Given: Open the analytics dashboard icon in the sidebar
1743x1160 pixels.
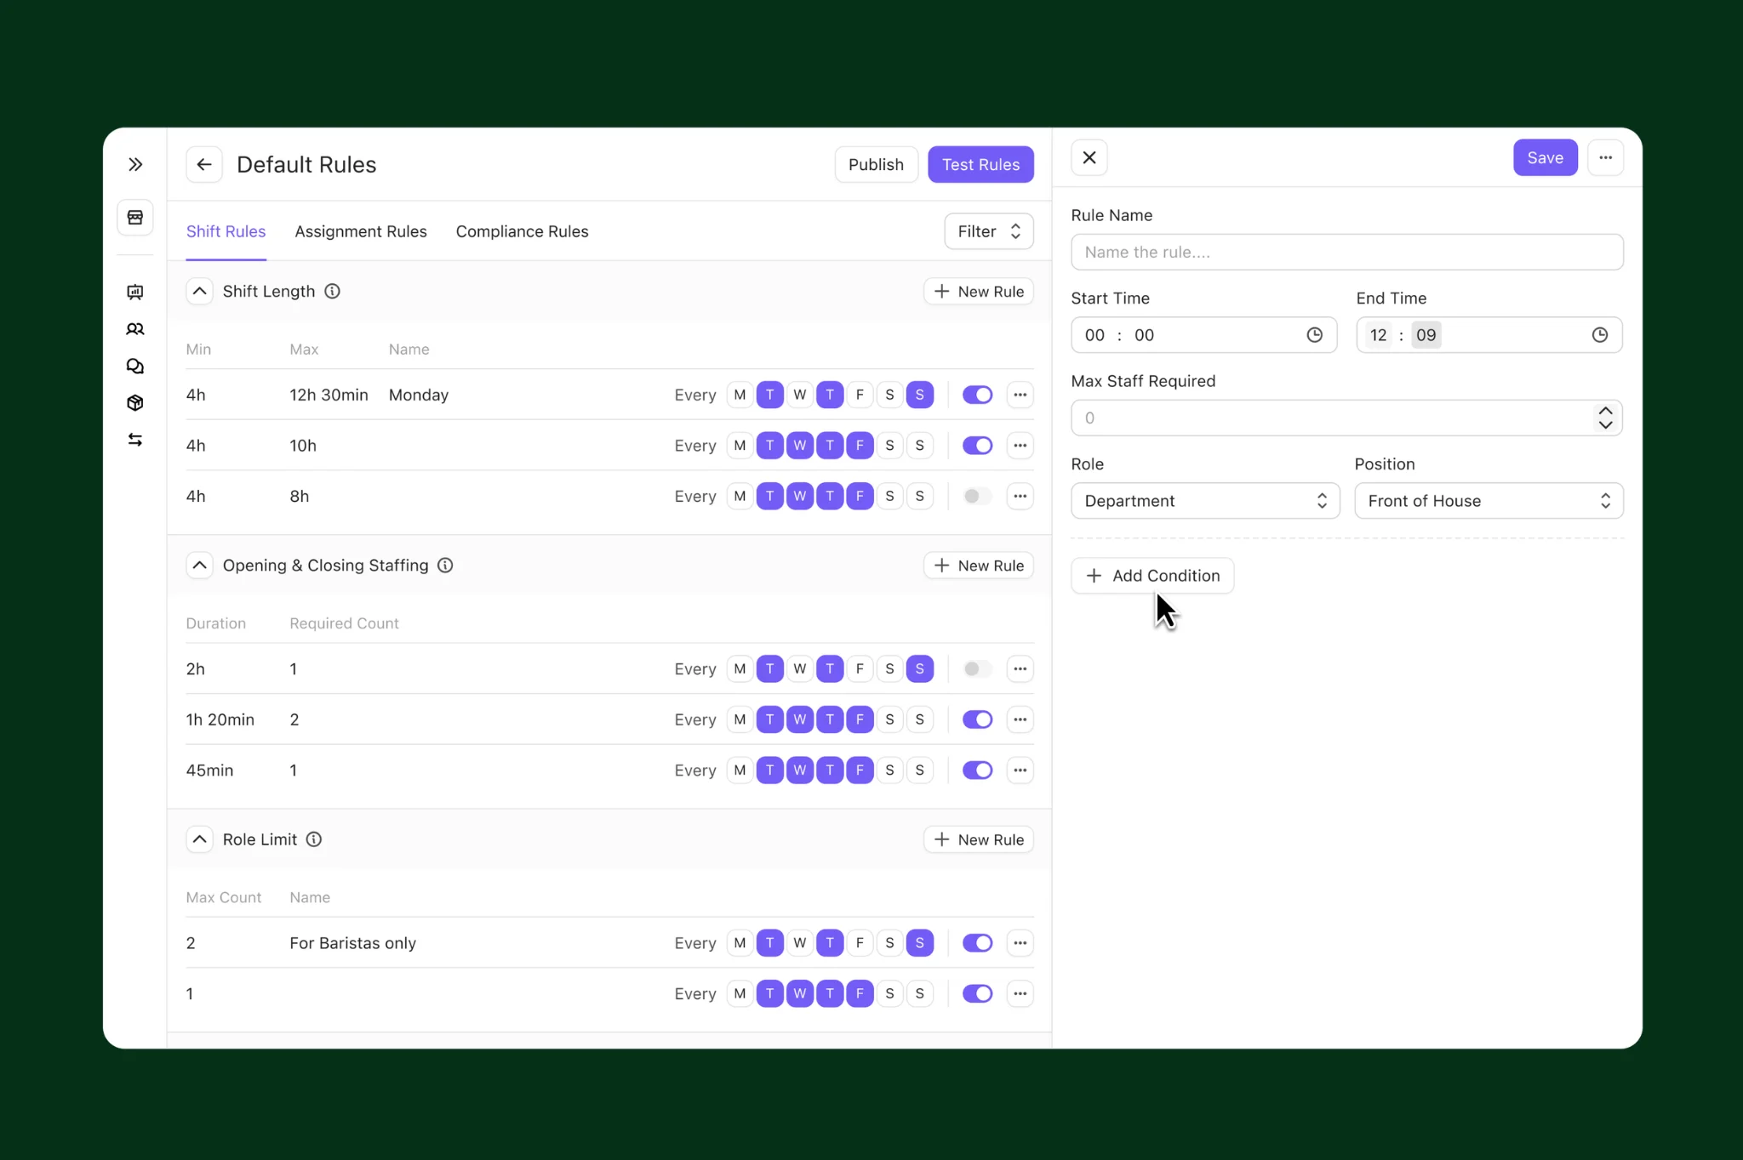Looking at the screenshot, I should tap(135, 292).
